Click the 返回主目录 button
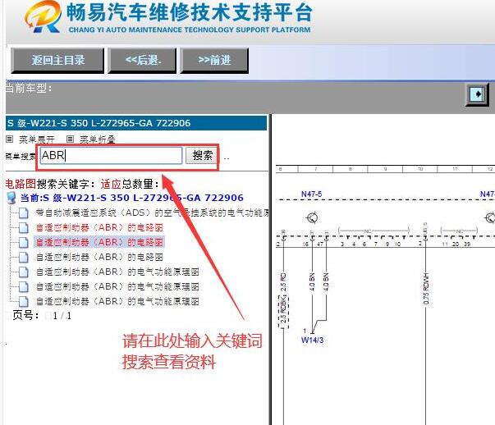 (57, 60)
